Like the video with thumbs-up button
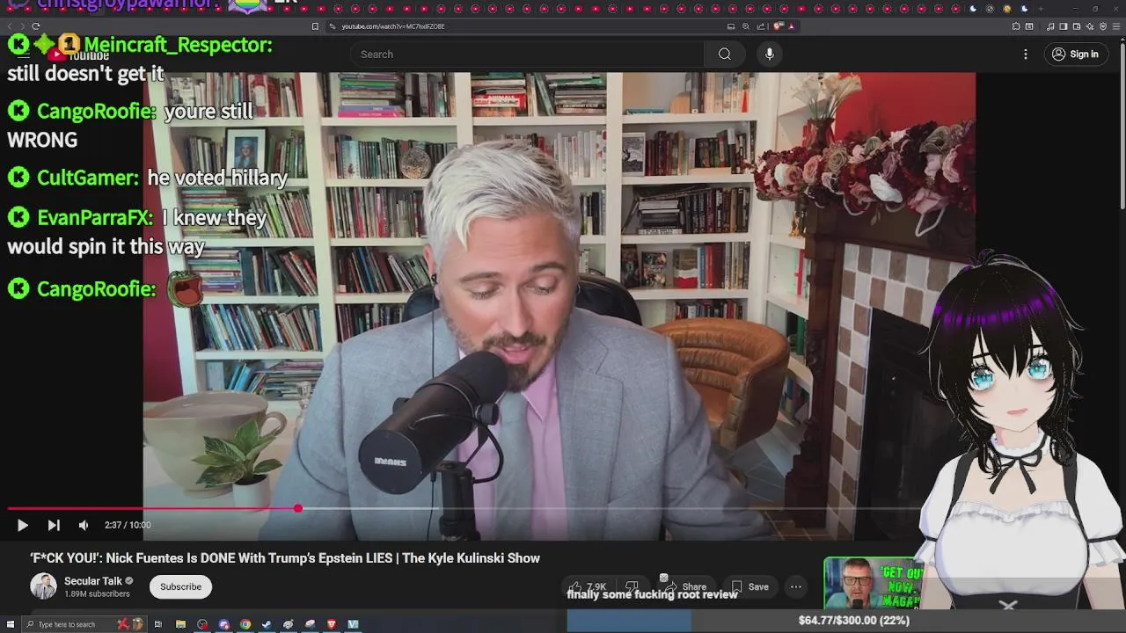Screen dimensions: 1126x633 coord(588,586)
